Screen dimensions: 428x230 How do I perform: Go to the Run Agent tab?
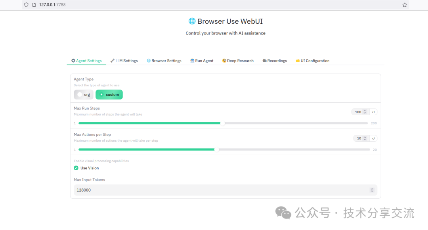coord(202,61)
